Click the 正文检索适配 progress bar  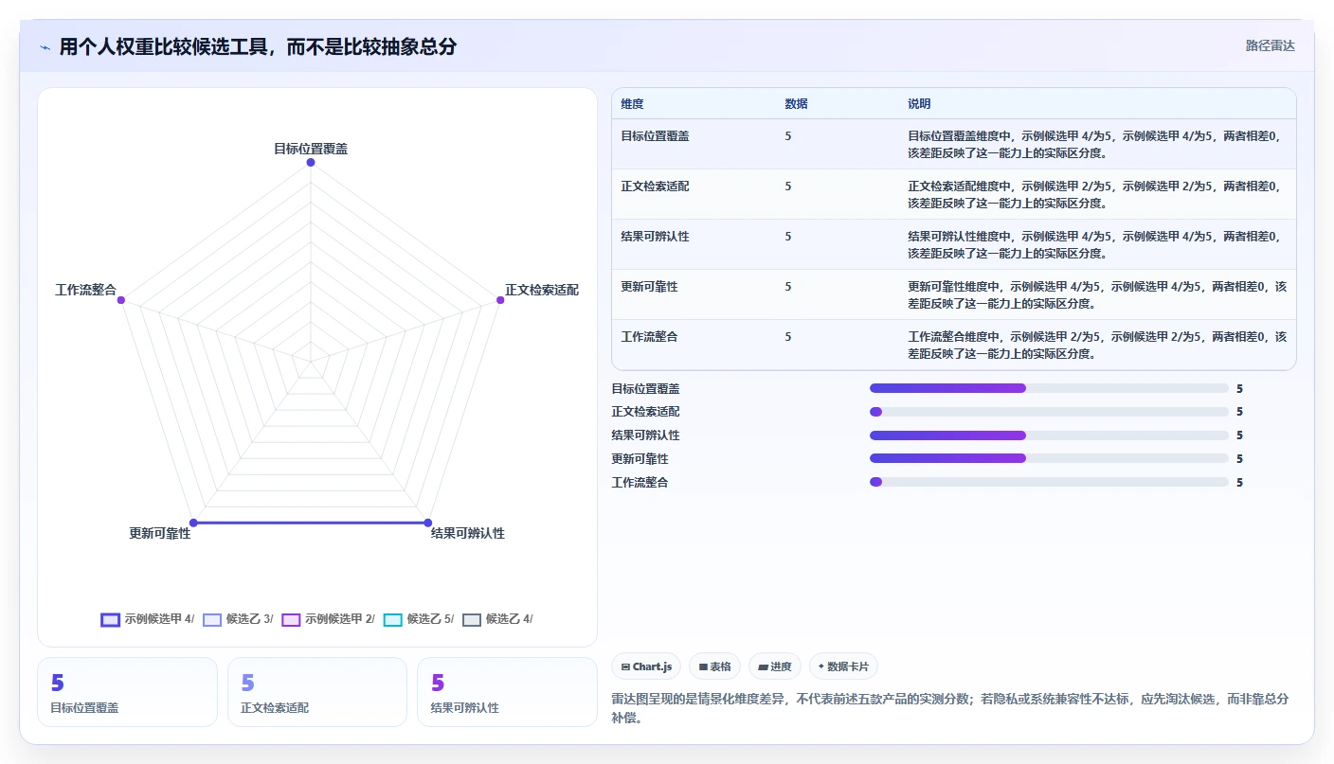[1049, 412]
